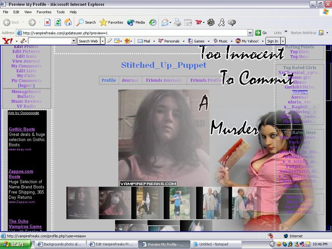Print the page with the printer icon

(178, 22)
